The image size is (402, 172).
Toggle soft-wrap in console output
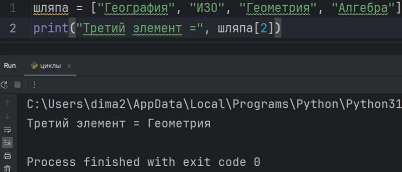coord(7,129)
